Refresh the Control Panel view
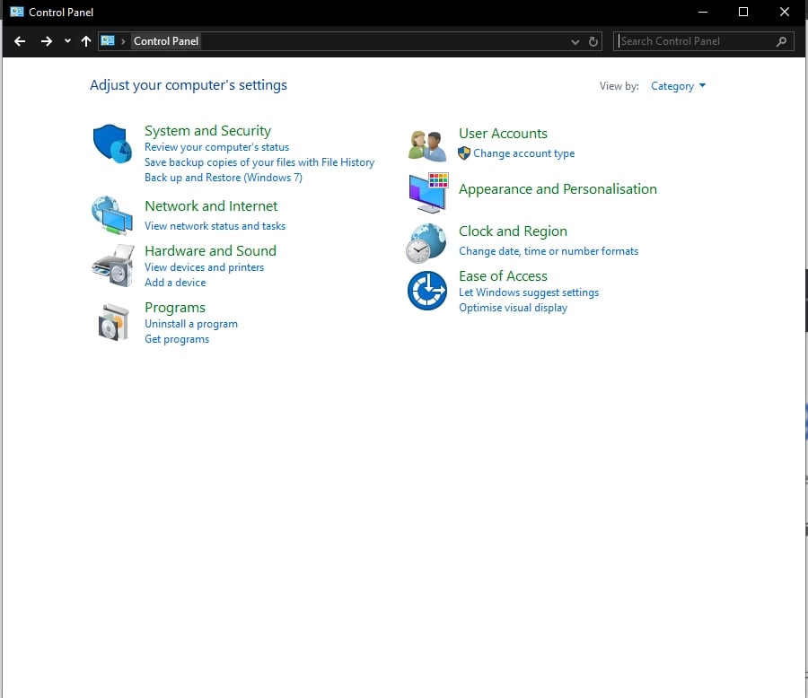808x698 pixels. pyautogui.click(x=593, y=42)
